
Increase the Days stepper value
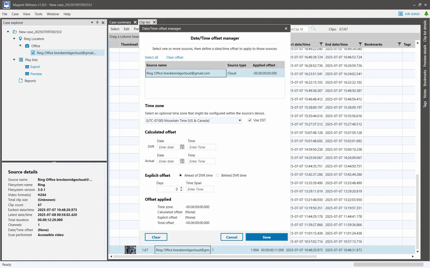pyautogui.click(x=181, y=188)
